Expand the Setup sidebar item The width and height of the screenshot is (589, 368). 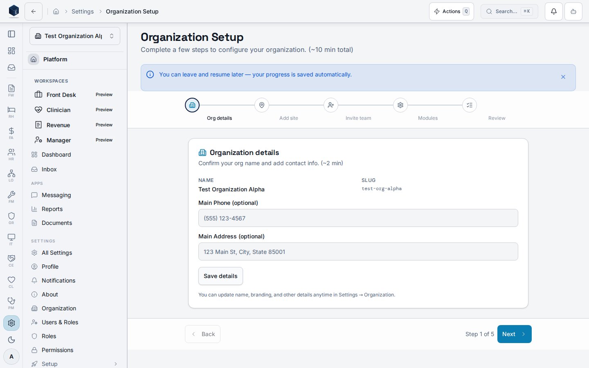pyautogui.click(x=75, y=364)
